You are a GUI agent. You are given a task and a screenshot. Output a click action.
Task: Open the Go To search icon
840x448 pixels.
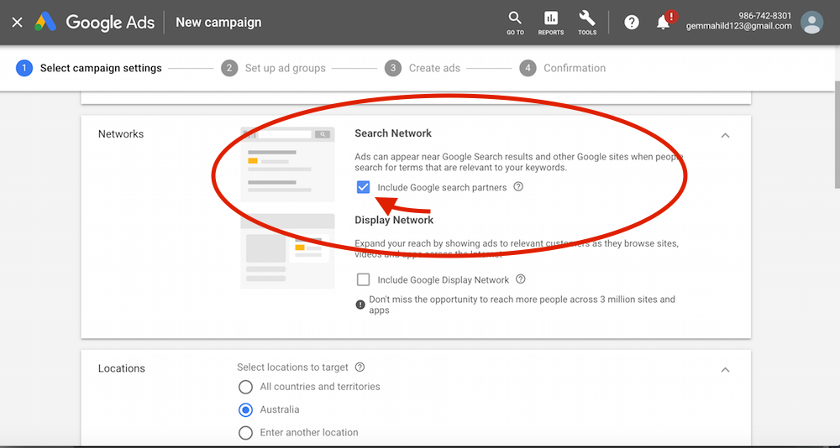515,23
